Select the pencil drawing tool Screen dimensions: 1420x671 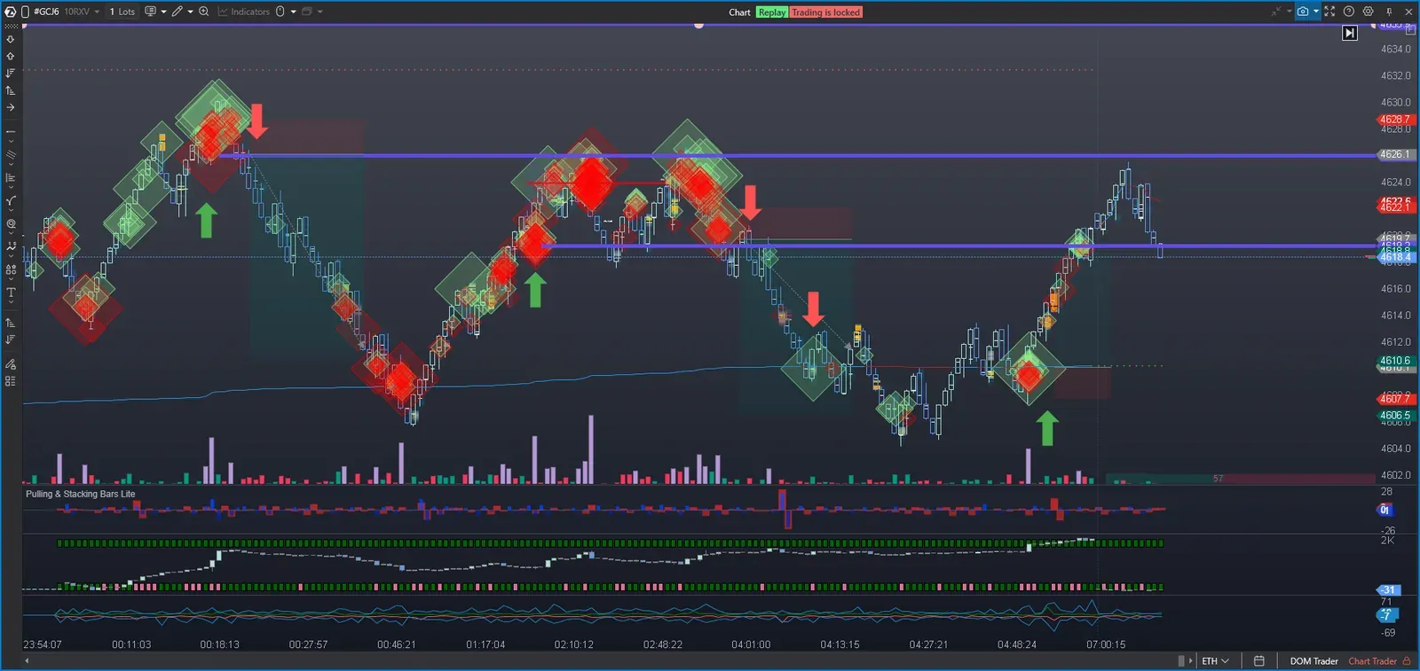click(x=177, y=12)
